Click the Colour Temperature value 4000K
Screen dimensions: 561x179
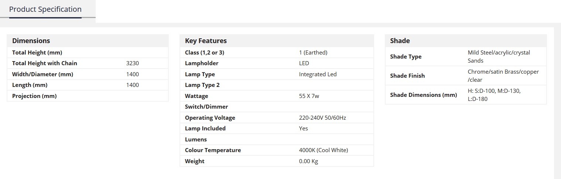point(324,150)
